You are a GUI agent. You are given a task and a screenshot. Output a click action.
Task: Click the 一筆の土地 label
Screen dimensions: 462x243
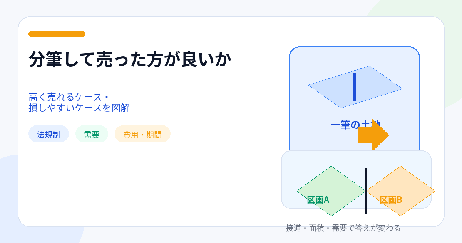343,125
